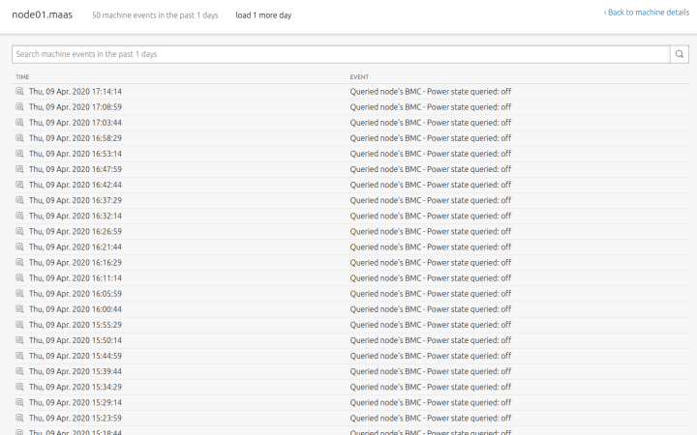Image resolution: width=697 pixels, height=435 pixels.
Task: Click event icon for 17:14:14 row
Action: click(x=19, y=92)
